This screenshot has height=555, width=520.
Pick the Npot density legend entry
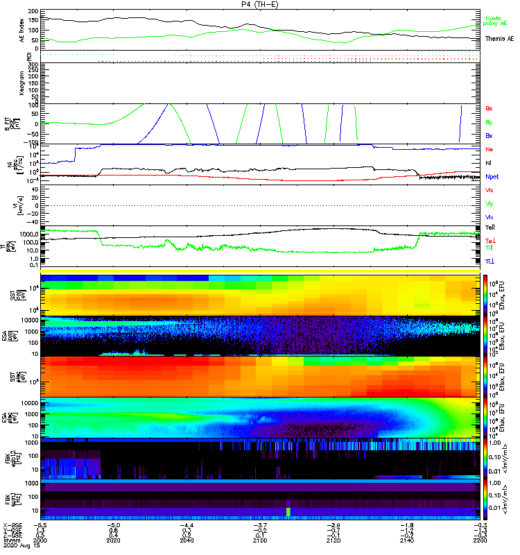492,176
